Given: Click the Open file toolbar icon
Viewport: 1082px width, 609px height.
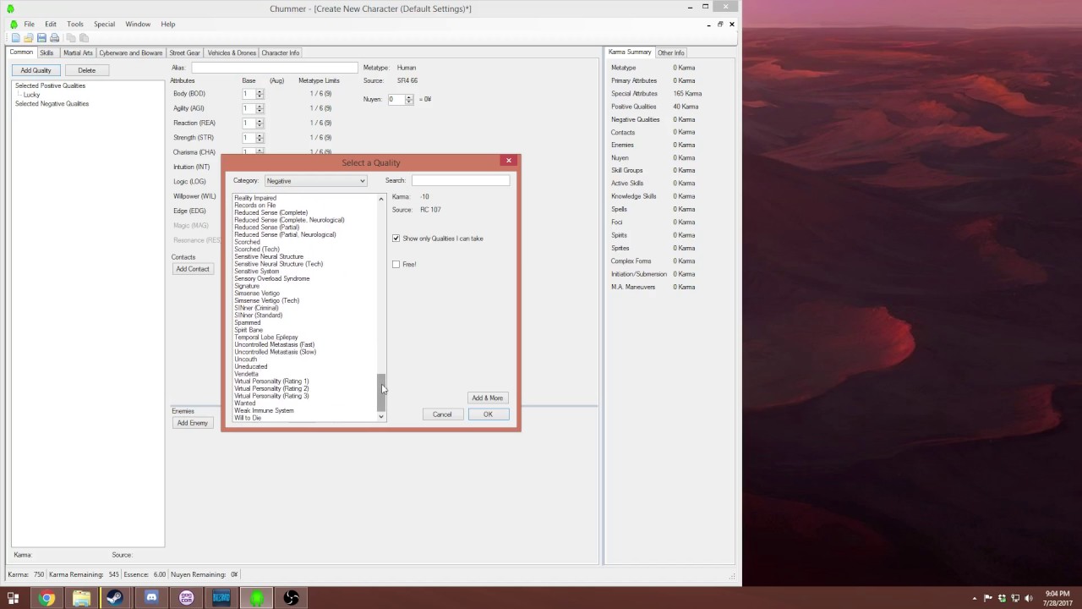Looking at the screenshot, I should click(x=28, y=38).
